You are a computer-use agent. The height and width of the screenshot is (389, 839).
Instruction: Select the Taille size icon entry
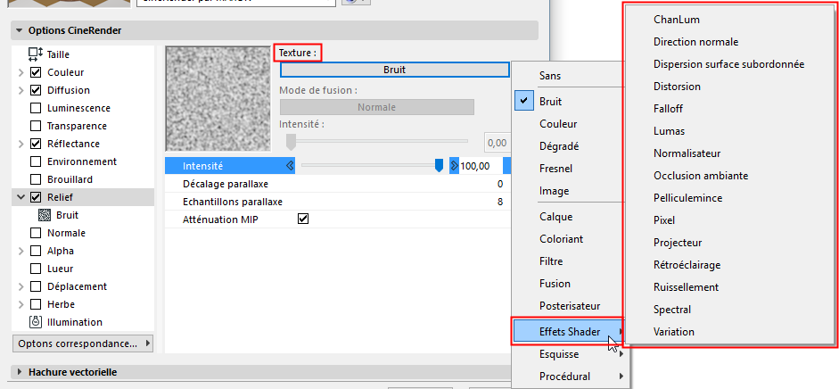coord(36,54)
